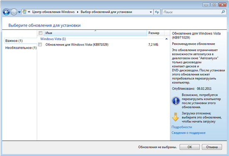Click breadcrumb Центр обновления Windows

pos(53,12)
